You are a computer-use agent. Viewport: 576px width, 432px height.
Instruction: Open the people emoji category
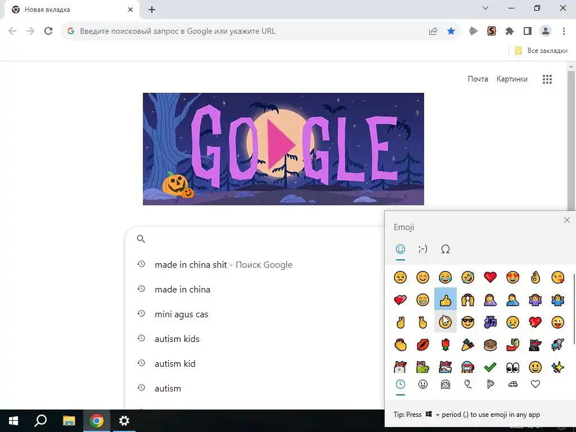point(445,384)
